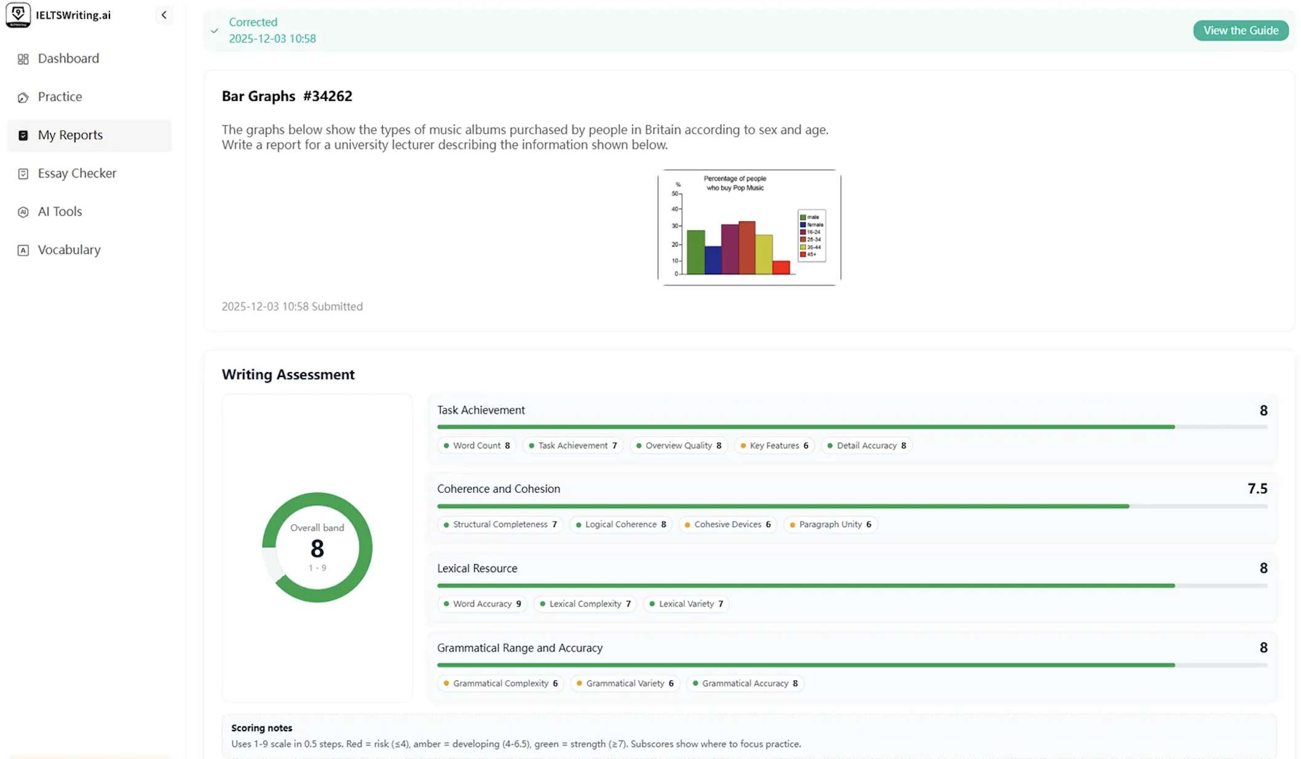The height and width of the screenshot is (759, 1301).
Task: Click the My Reports icon
Action: [23, 135]
